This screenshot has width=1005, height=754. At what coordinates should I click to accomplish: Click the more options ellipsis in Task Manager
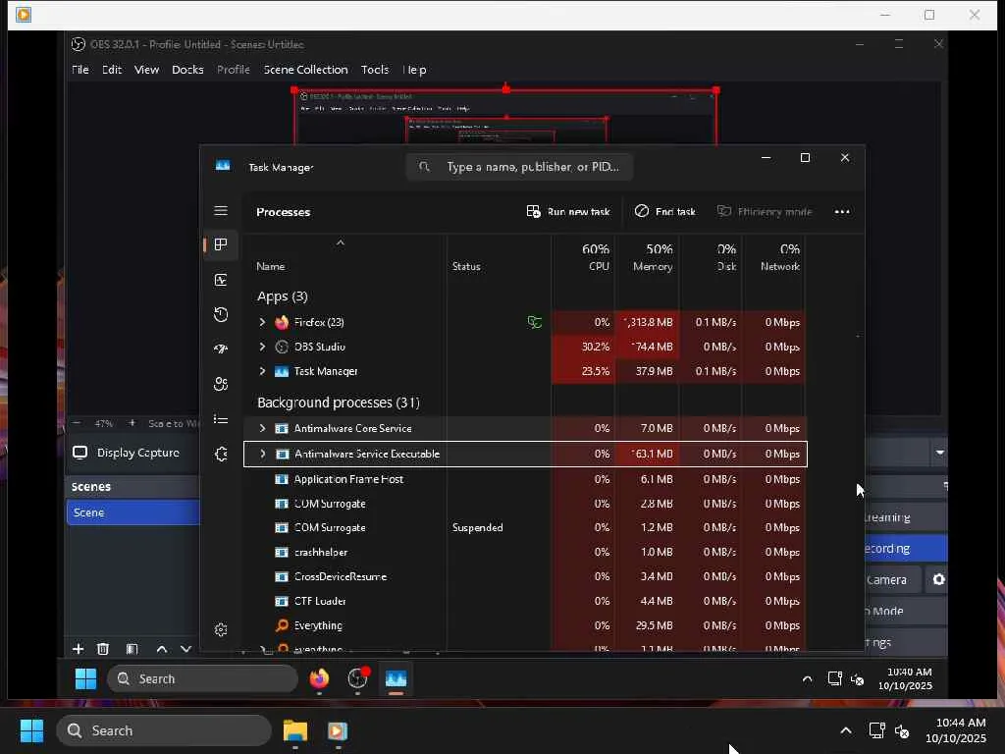click(x=842, y=212)
